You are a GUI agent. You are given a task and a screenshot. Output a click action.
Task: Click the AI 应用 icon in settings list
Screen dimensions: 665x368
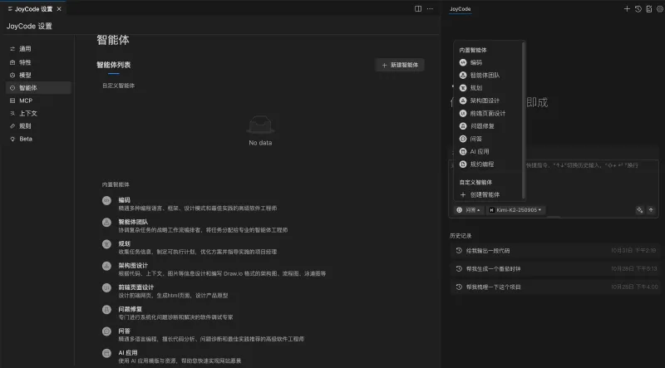[106, 353]
